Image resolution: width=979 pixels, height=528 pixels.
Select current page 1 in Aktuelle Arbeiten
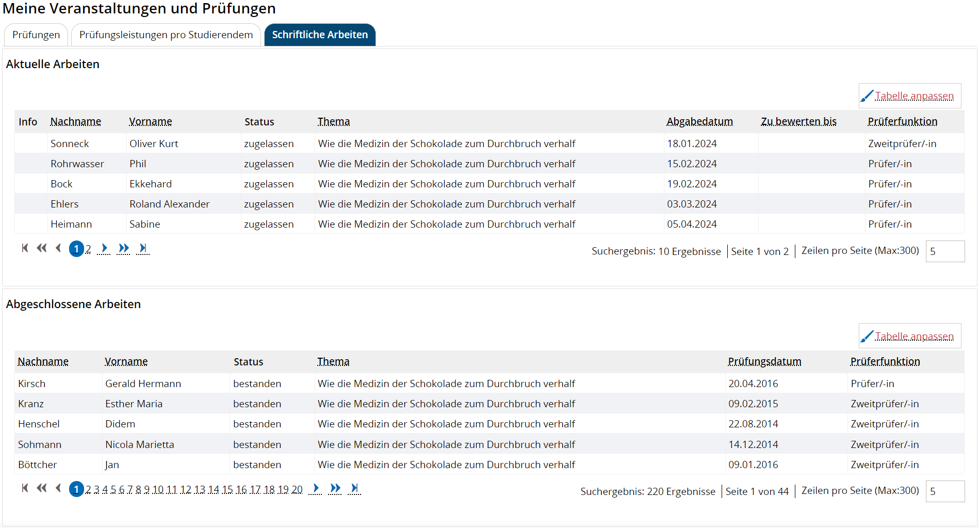pos(76,249)
